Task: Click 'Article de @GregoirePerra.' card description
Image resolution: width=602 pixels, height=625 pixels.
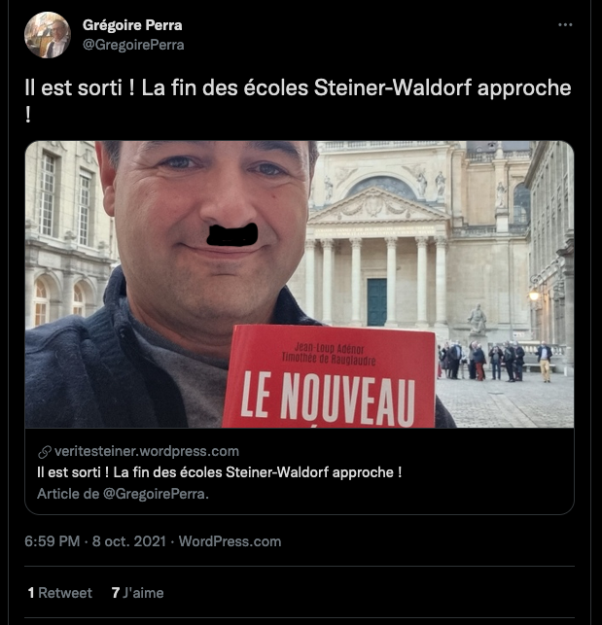Action: (123, 494)
